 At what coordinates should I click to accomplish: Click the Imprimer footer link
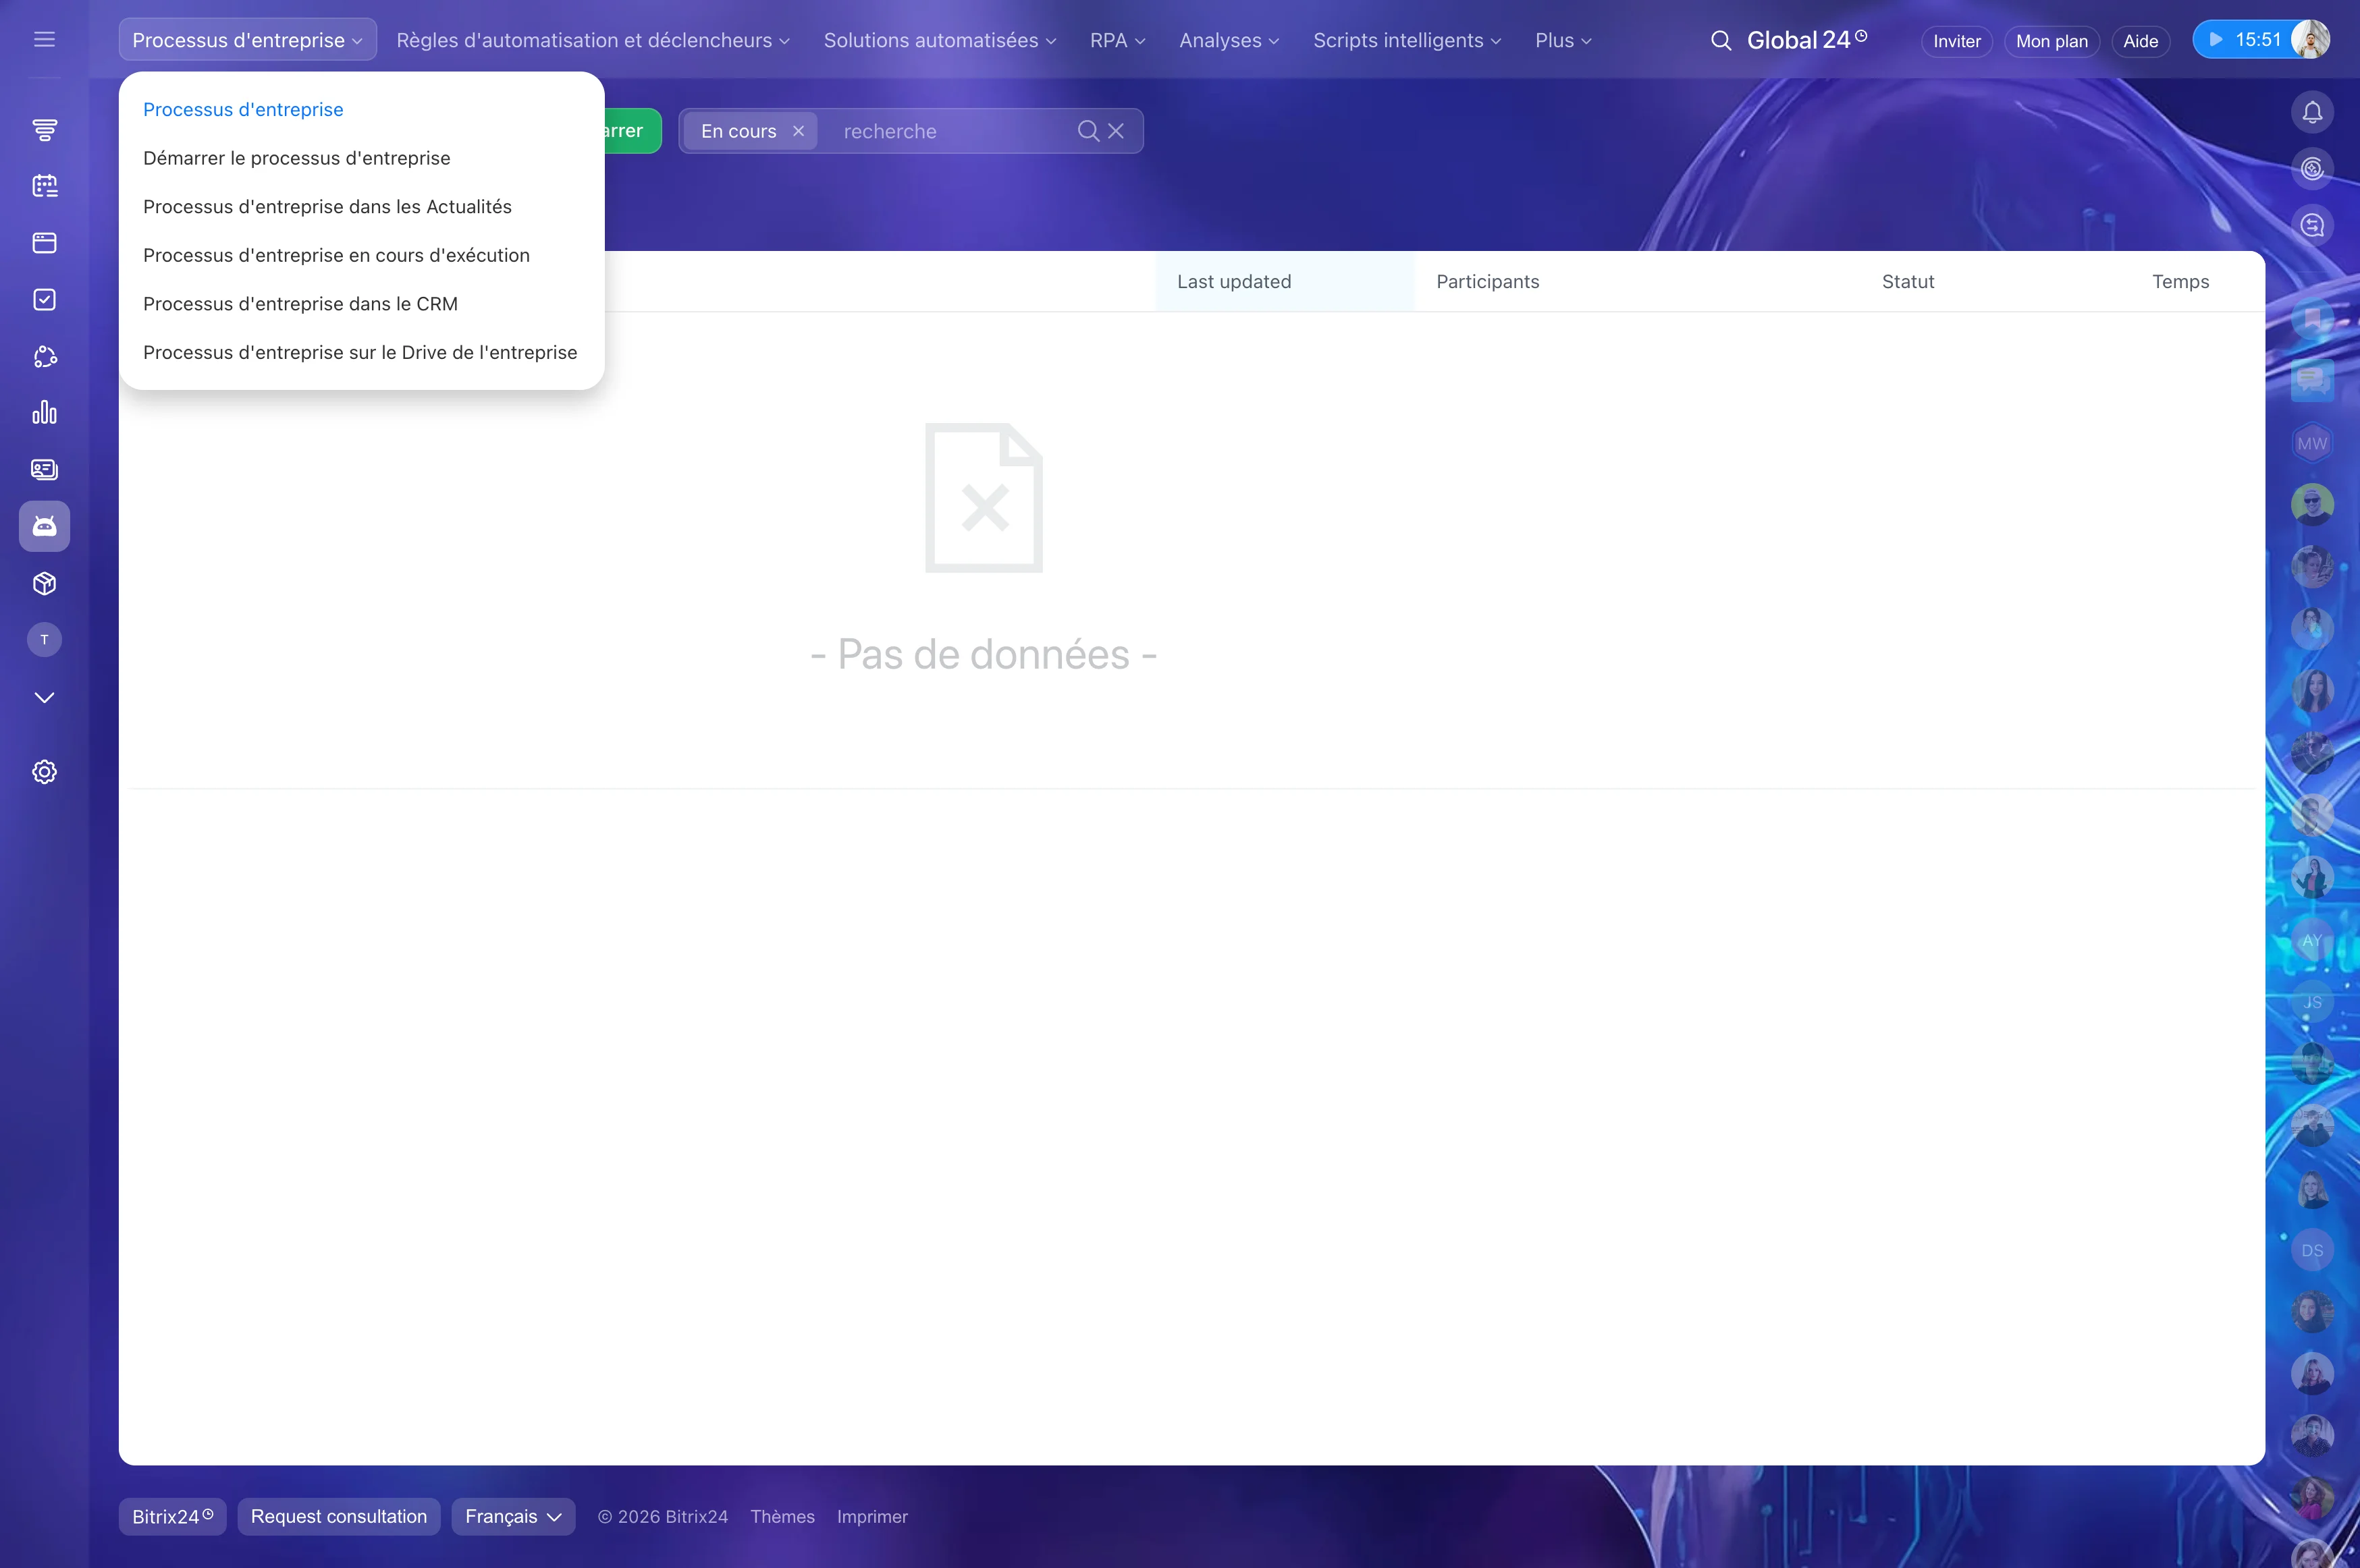[872, 1516]
